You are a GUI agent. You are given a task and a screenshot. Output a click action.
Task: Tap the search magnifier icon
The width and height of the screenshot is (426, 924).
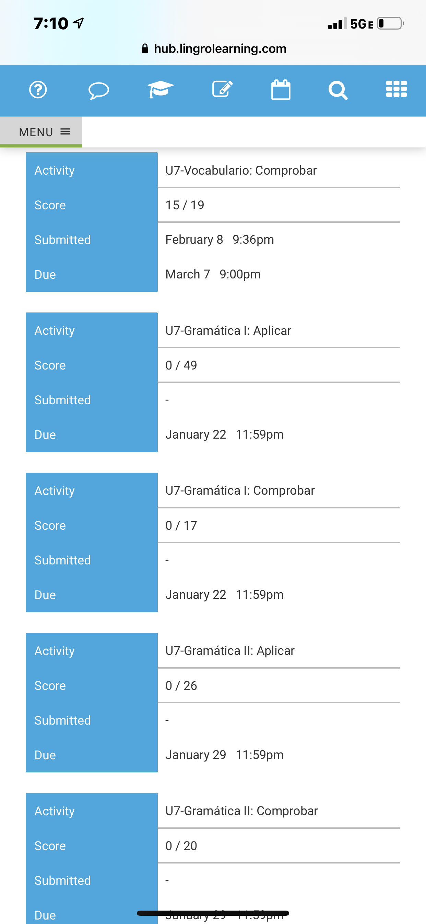click(x=338, y=90)
